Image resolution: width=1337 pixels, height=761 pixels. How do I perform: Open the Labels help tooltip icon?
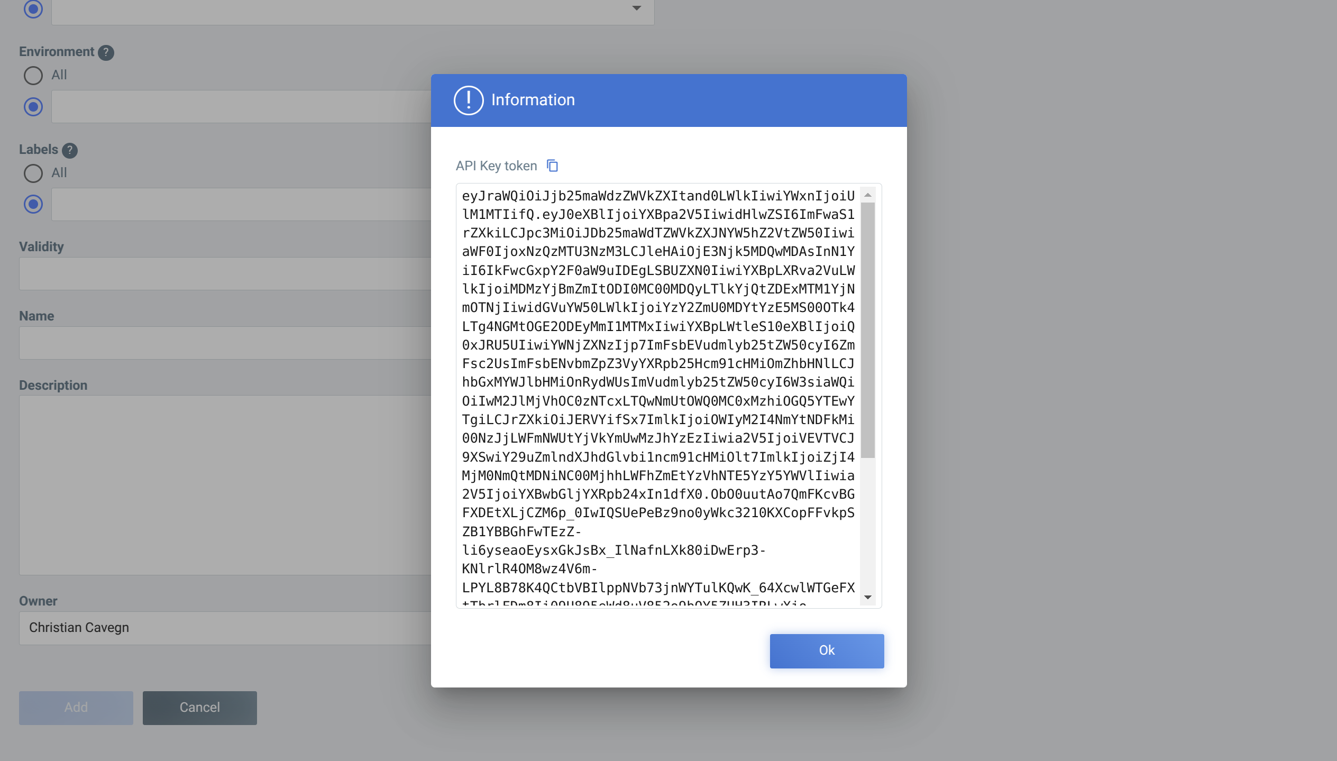(x=70, y=150)
